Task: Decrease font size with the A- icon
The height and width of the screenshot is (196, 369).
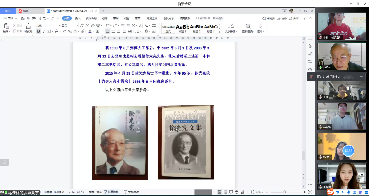Action: pos(87,26)
